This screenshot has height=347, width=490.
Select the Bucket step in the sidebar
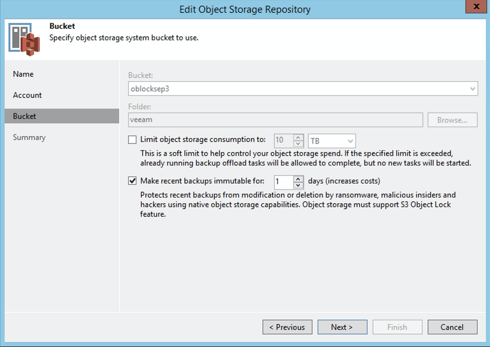(x=24, y=116)
